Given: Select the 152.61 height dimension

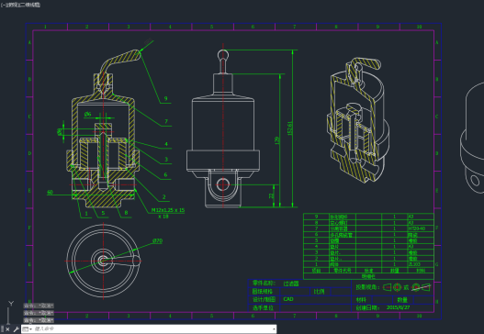Looking at the screenshot, I should 290,128.
